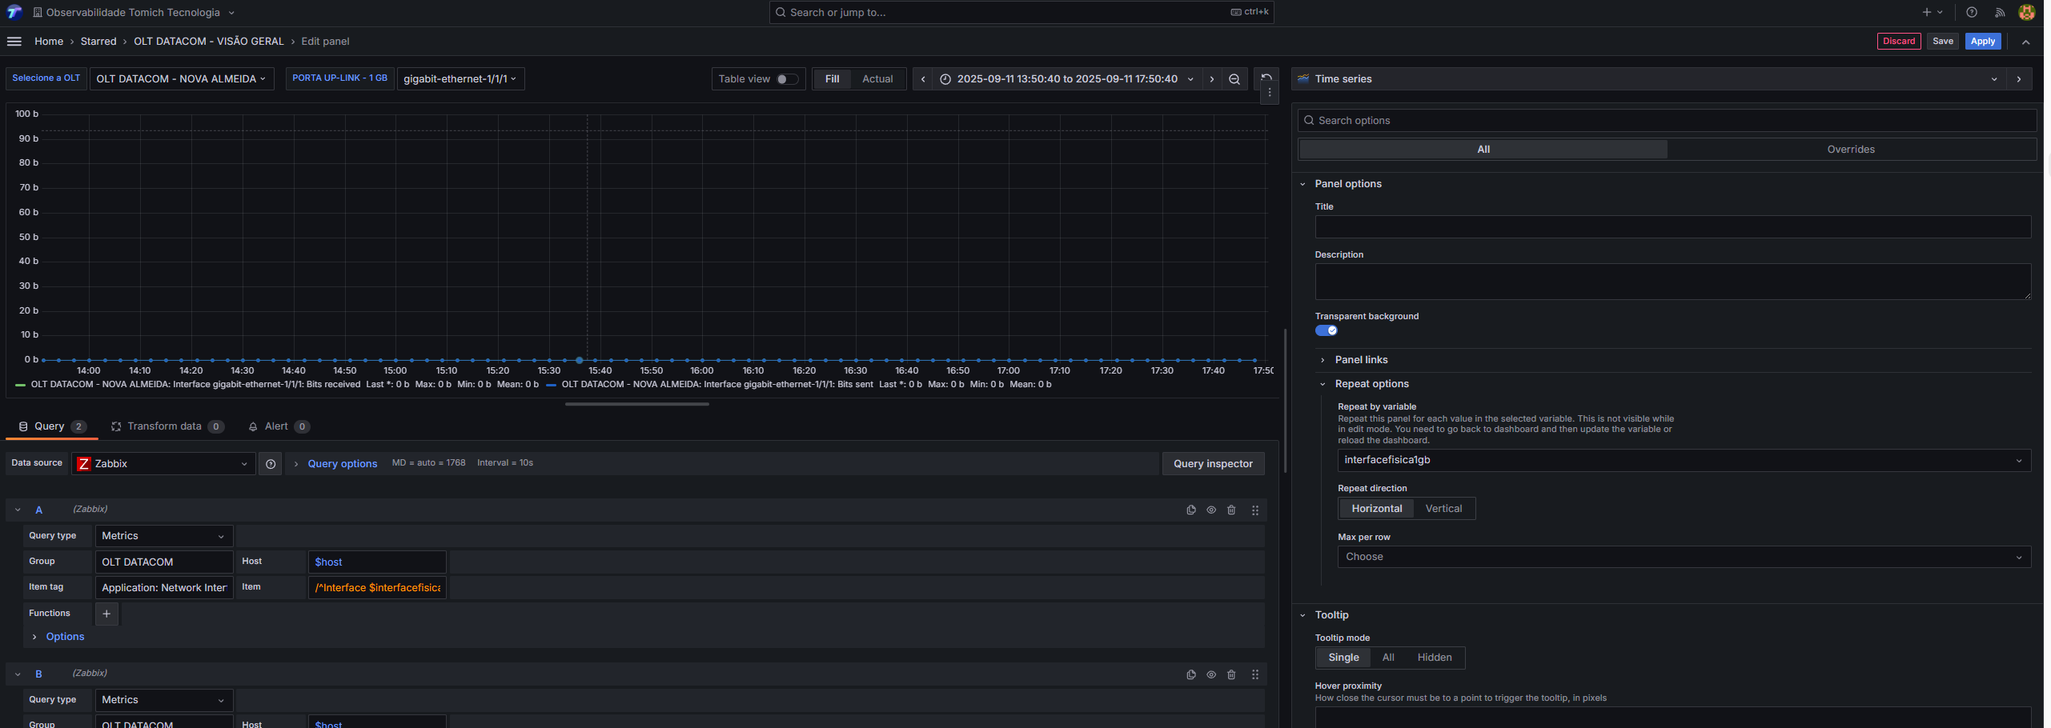This screenshot has width=2051, height=728.
Task: Collapse the options pane with the right arrow
Action: (2019, 79)
